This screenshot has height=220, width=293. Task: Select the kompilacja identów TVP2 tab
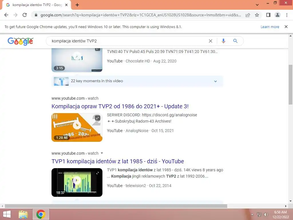(x=36, y=5)
